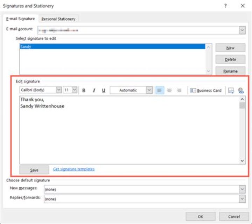Open Get signature templates link
The image size is (252, 224).
coord(74,169)
